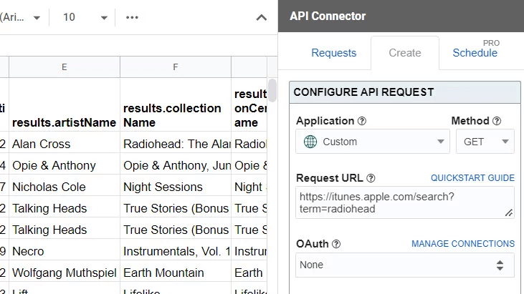
Task: Click the Request URL help icon
Action: [x=371, y=178]
